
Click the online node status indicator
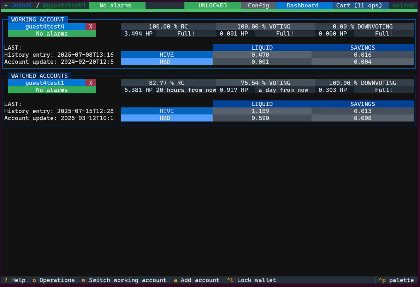pos(403,5)
